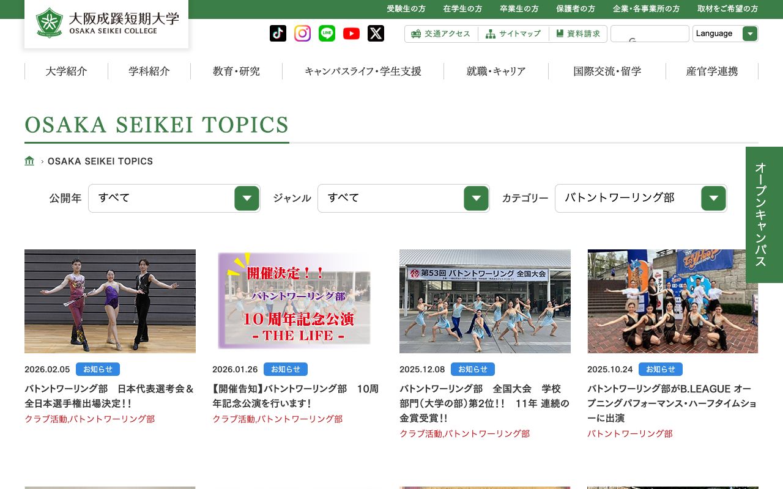Screen dimensions: 783x489
Task: Select the 就職・キャリア menu item
Action: click(x=497, y=72)
